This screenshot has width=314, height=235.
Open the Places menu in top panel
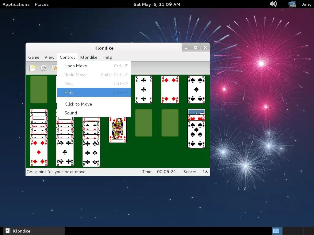pyautogui.click(x=42, y=4)
